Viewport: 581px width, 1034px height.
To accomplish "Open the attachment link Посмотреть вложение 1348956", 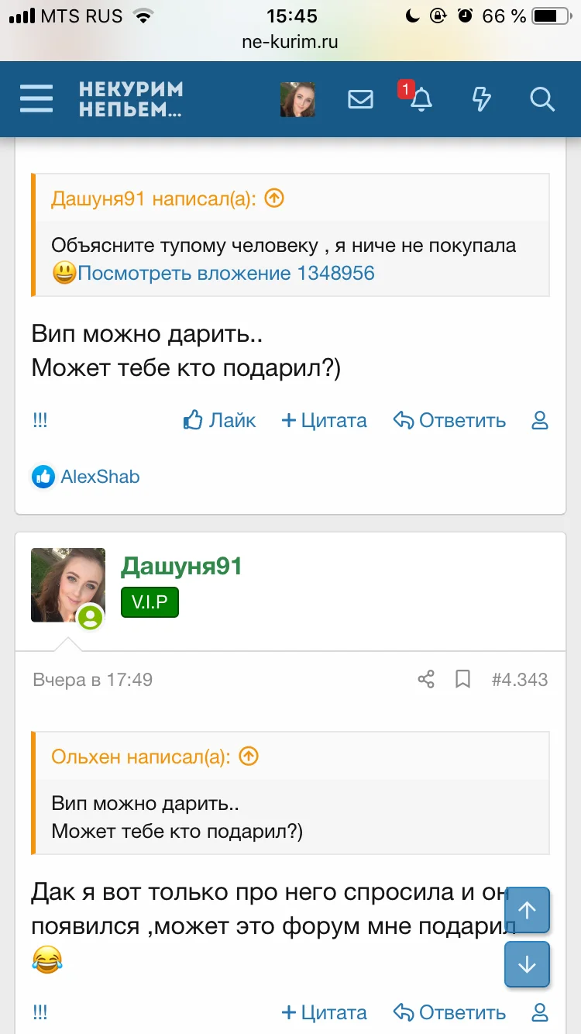I will [225, 273].
